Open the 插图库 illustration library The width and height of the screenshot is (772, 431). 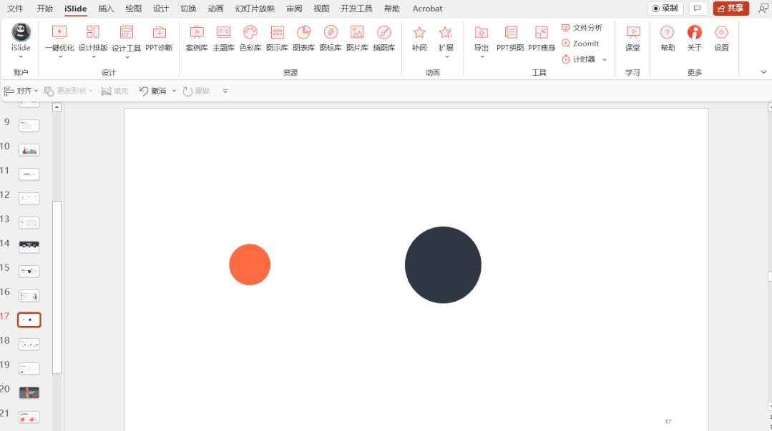tap(384, 38)
